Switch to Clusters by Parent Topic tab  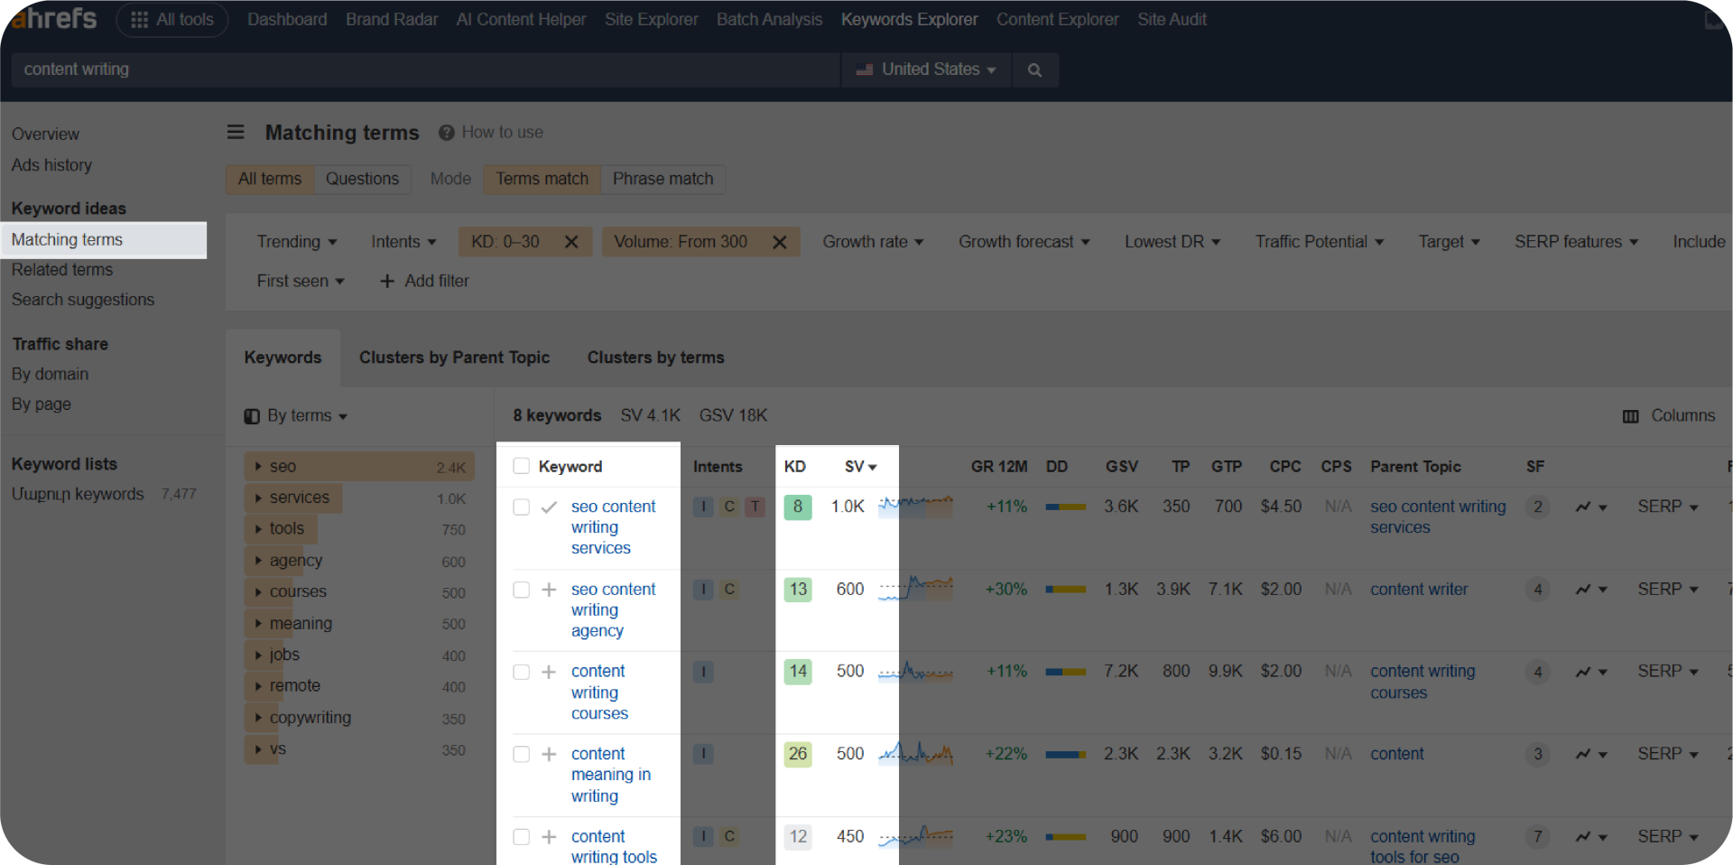[x=454, y=358]
